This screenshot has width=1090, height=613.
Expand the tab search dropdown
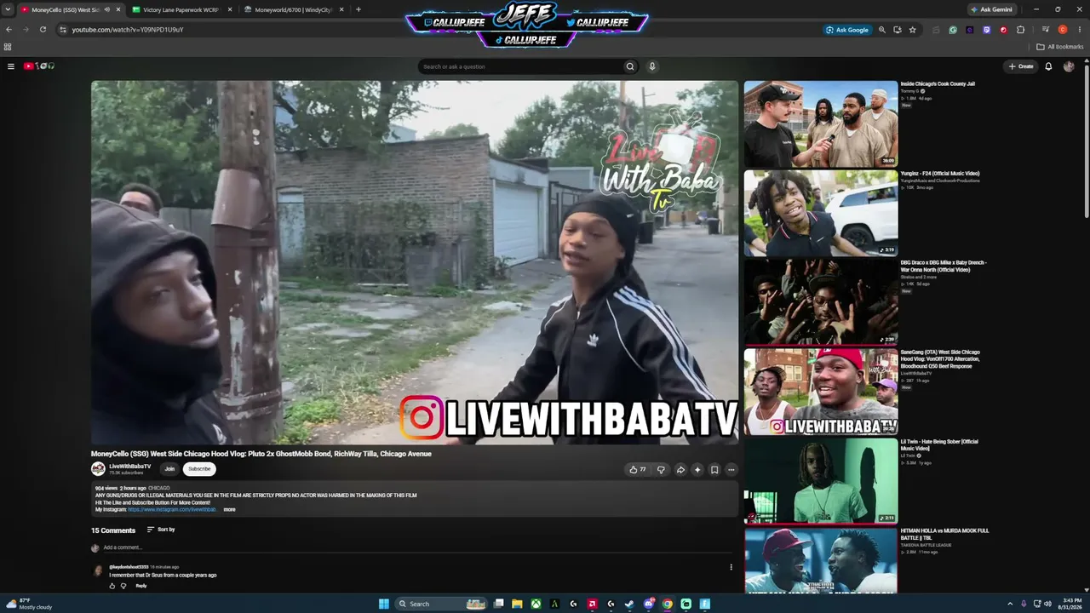pyautogui.click(x=9, y=10)
